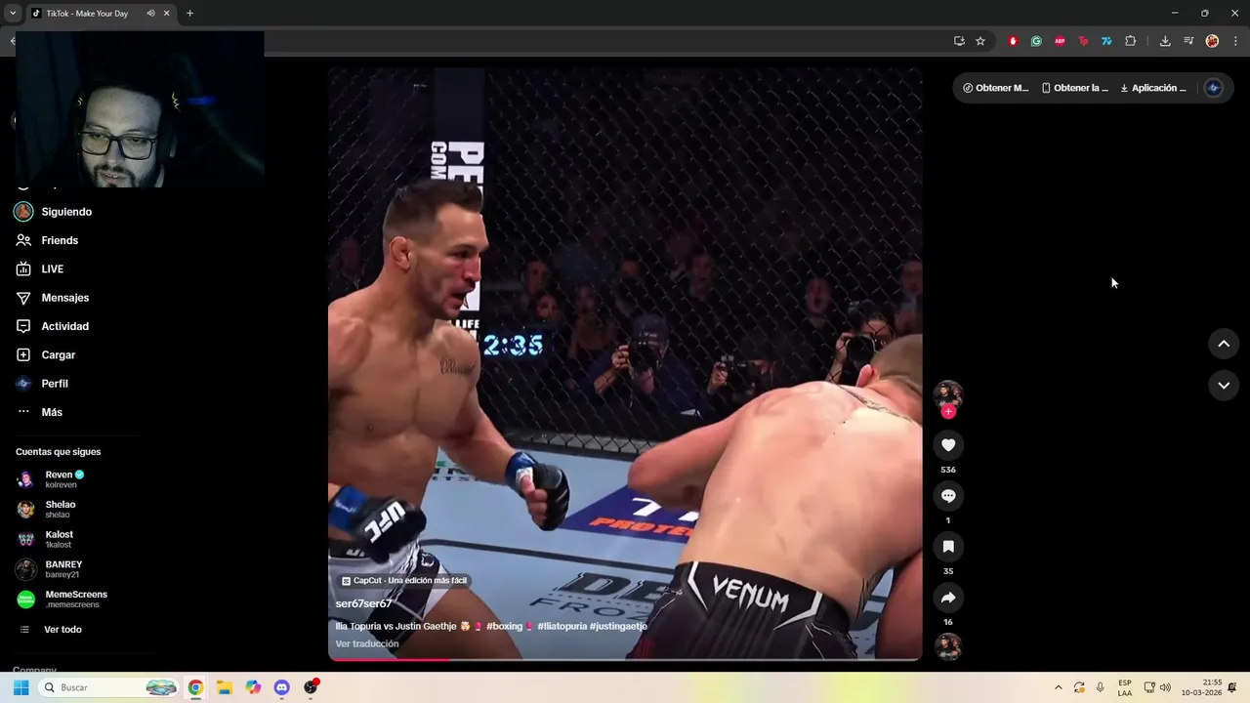Click the taskbar Buscar search box
The image size is (1250, 703).
(x=110, y=687)
